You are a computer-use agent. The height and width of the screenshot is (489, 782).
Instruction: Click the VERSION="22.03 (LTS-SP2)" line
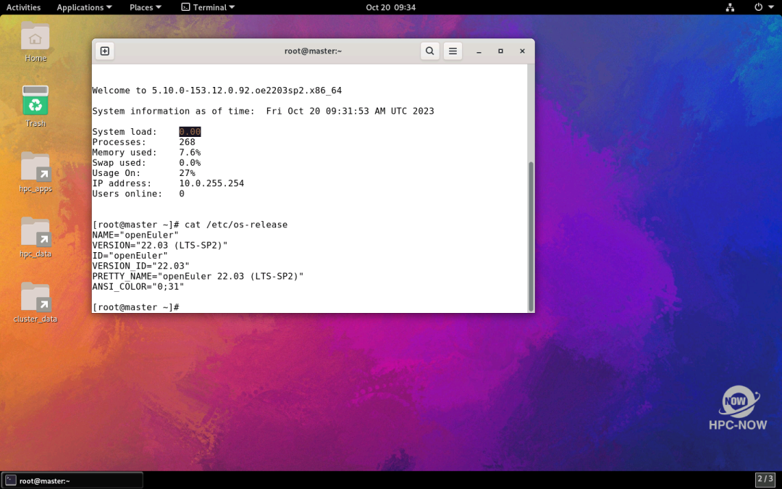coord(160,245)
